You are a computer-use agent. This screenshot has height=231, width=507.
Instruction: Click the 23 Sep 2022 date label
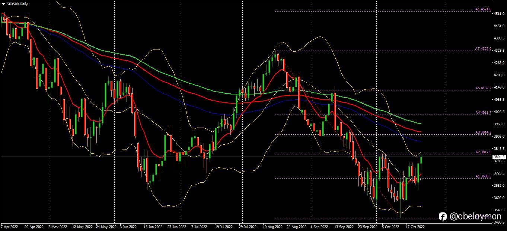[x=367, y=226]
